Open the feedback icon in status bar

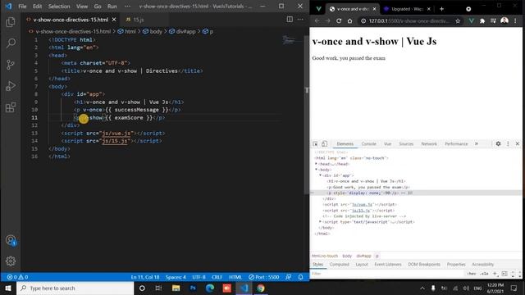pyautogui.click(x=289, y=277)
